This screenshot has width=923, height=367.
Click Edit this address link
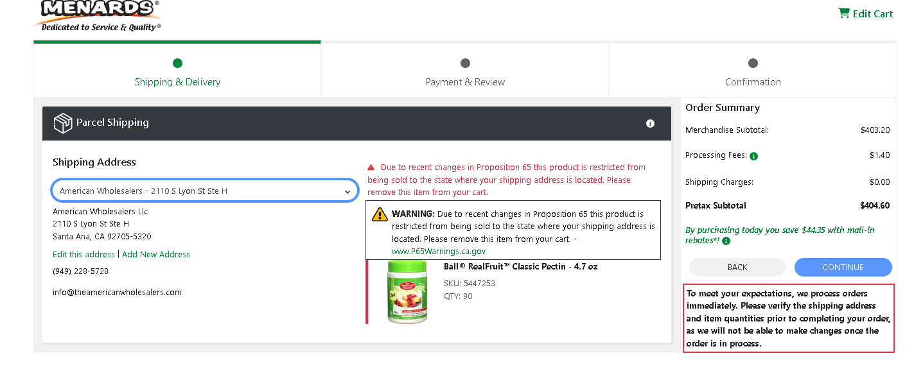(x=84, y=254)
